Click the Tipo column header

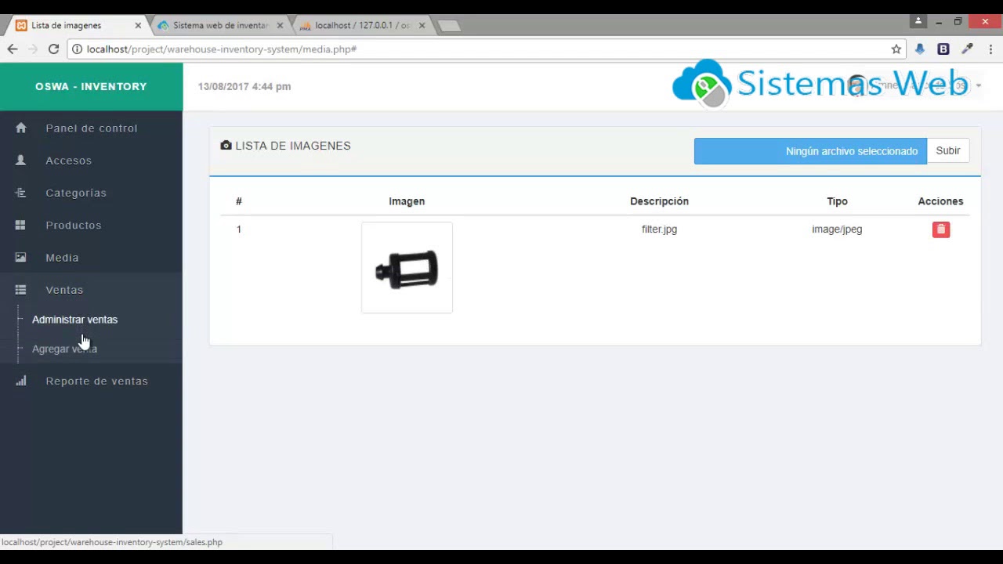[837, 201]
